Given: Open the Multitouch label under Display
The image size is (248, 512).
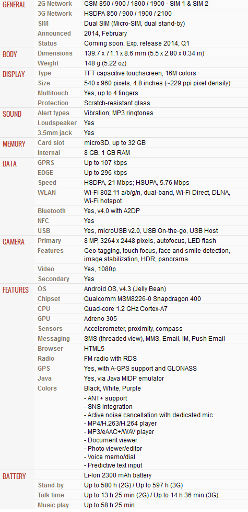Looking at the screenshot, I should 53,93.
